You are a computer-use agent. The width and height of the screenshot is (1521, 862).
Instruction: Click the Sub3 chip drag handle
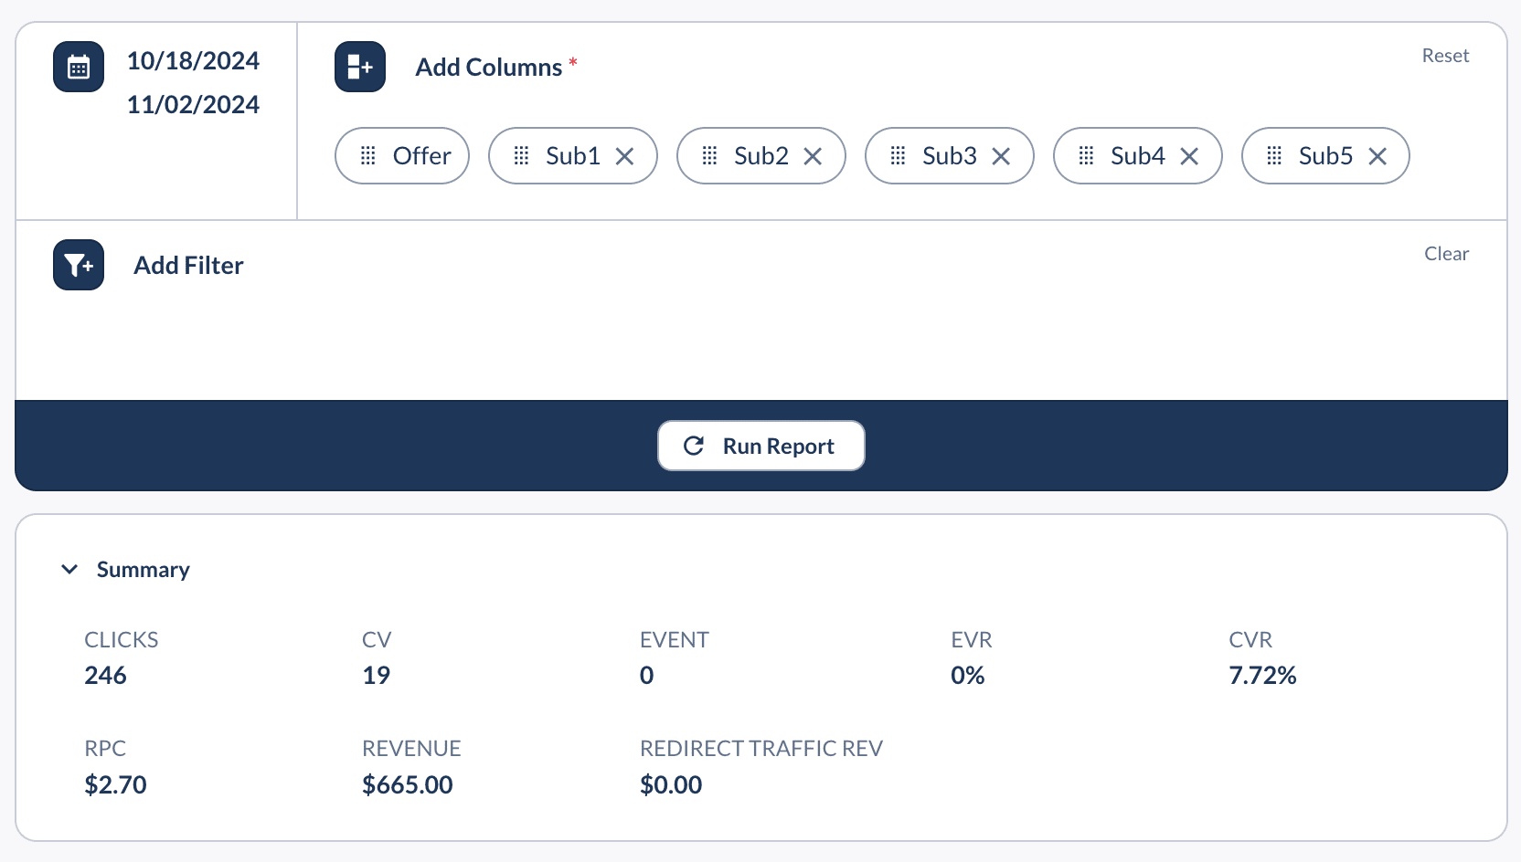898,156
